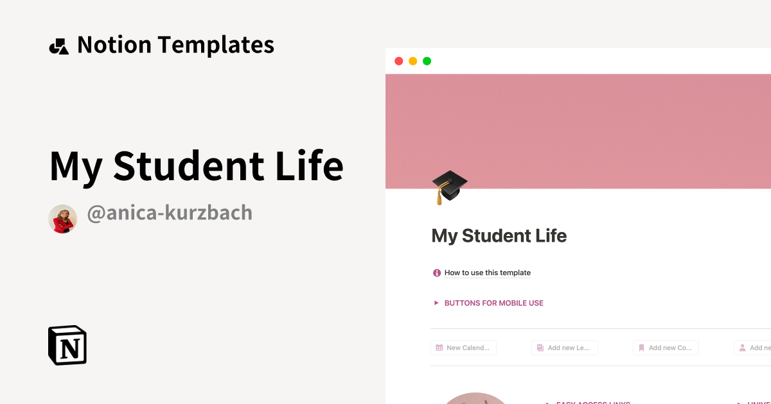This screenshot has width=771, height=404.
Task: Click the calendar icon on New Calendar button
Action: point(440,347)
